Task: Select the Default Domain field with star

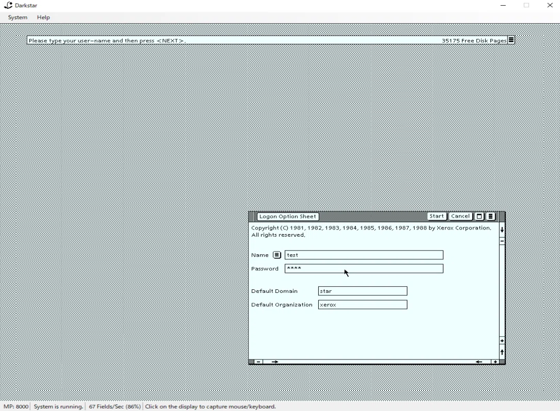Action: pyautogui.click(x=363, y=291)
